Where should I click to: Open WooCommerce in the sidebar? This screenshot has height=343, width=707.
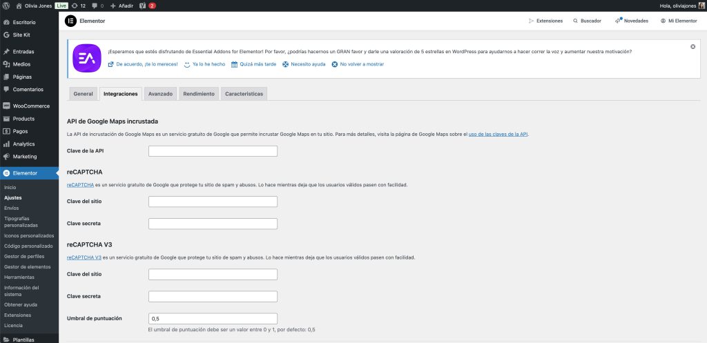tap(29, 106)
